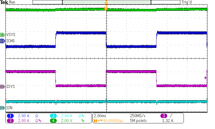Click the channel 4 green badge in readout

(53, 121)
